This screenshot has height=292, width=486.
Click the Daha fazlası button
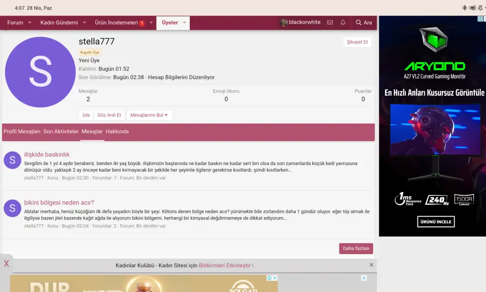[355, 248]
